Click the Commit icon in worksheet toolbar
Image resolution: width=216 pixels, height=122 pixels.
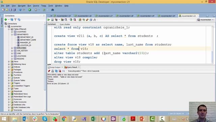[x=71, y=20]
